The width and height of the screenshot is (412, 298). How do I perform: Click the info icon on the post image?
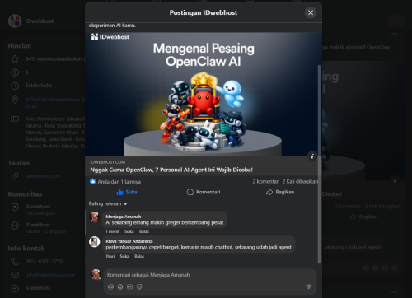(x=312, y=156)
